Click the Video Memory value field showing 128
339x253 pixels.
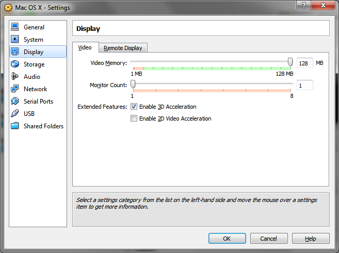pos(304,63)
